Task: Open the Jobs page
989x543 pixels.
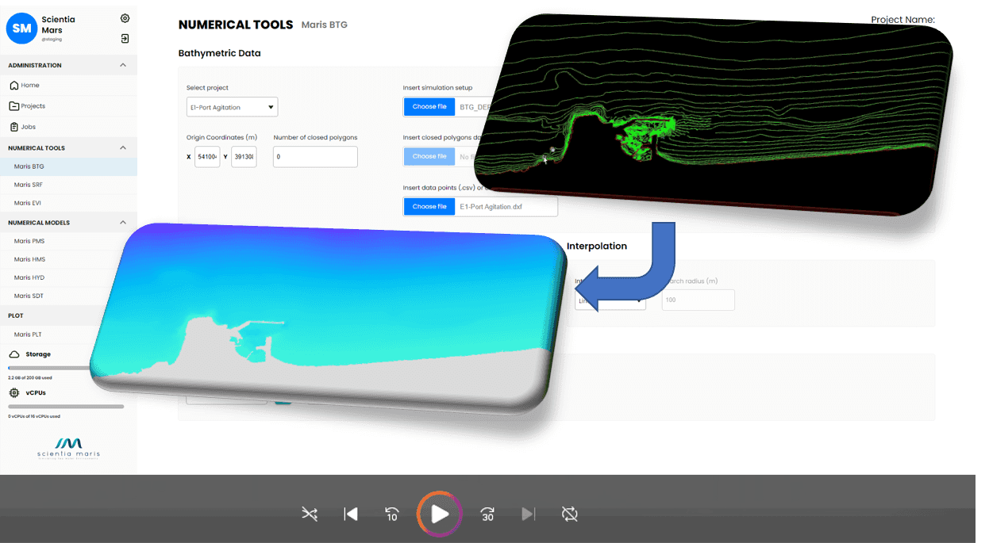Action: pyautogui.click(x=28, y=127)
